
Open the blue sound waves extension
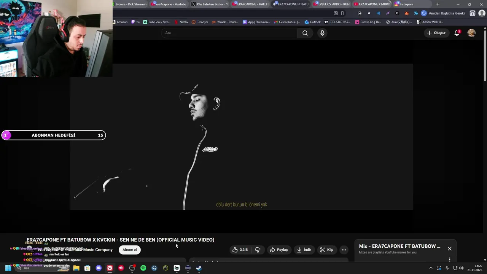(378, 13)
